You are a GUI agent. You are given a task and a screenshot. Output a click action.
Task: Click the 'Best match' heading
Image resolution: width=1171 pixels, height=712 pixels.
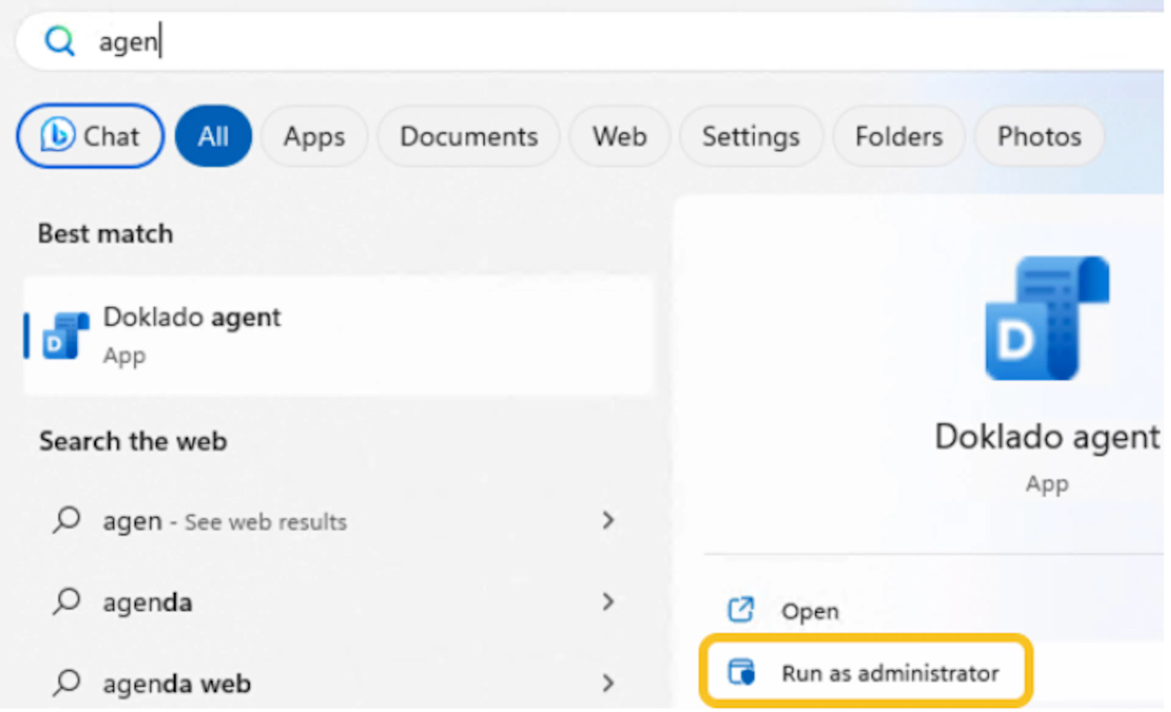click(106, 234)
